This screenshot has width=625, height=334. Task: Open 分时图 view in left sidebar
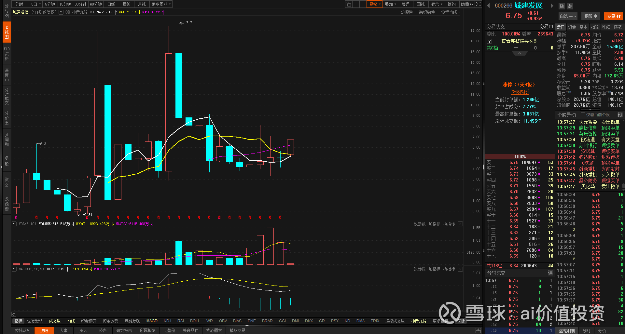[x=7, y=11]
